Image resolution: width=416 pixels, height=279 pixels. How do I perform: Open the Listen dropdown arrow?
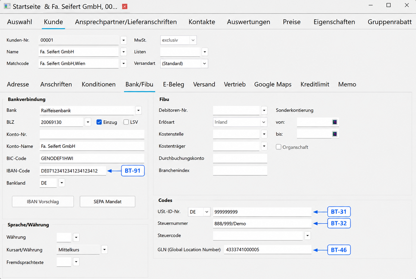point(205,52)
